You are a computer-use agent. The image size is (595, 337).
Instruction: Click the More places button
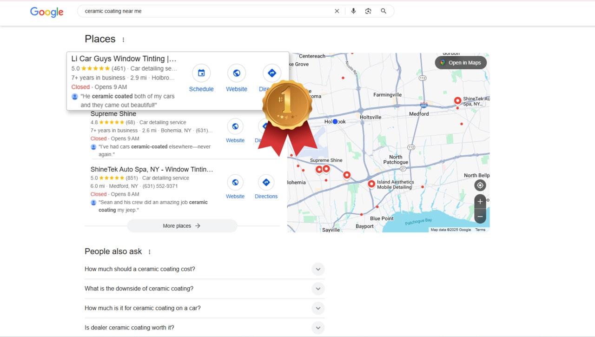click(x=182, y=226)
